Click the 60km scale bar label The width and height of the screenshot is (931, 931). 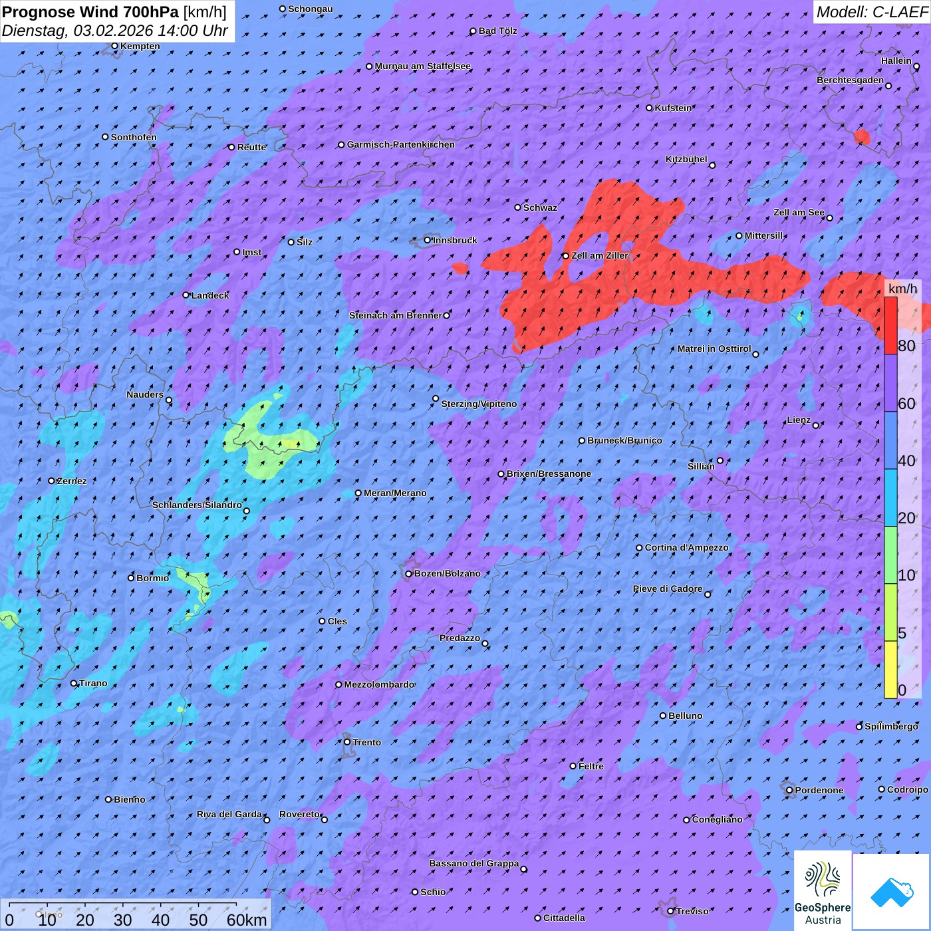[247, 920]
